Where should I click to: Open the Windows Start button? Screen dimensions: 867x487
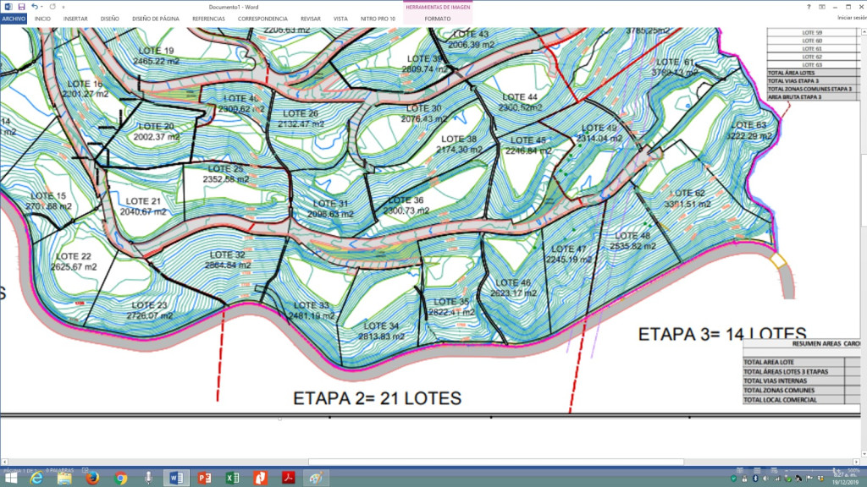click(10, 479)
